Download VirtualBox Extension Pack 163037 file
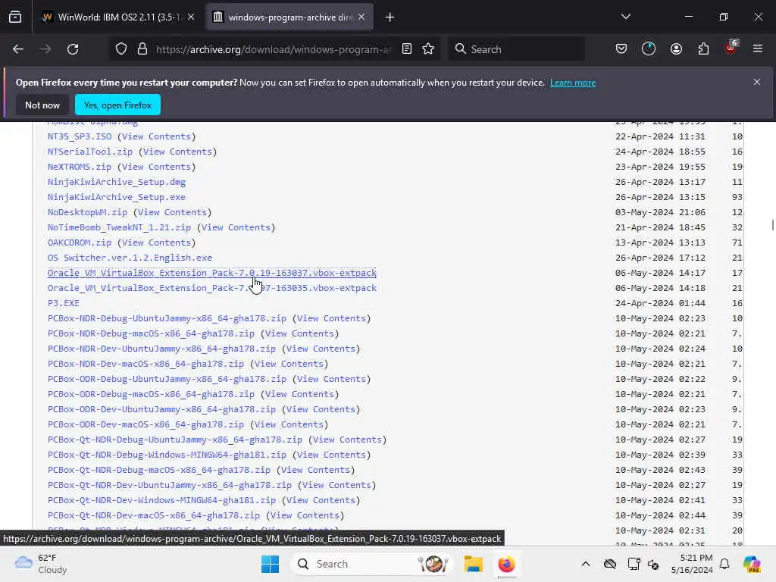Viewport: 776px width, 582px height. (x=212, y=273)
